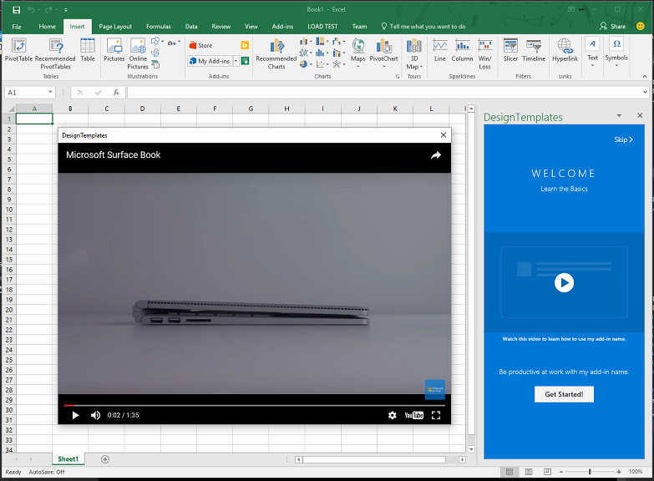Insert a Slicer filter
Viewport: 654px width, 481px height.
coord(510,49)
